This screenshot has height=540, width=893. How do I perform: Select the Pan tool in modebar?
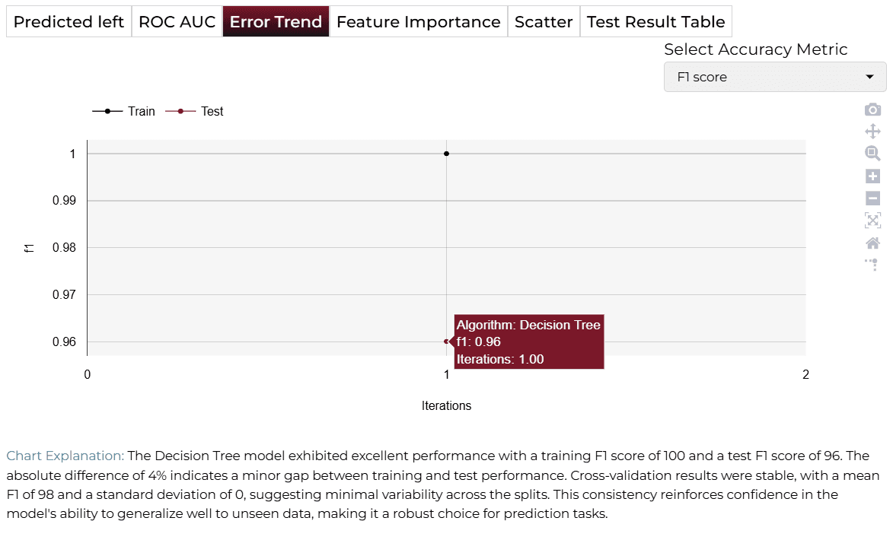pyautogui.click(x=872, y=132)
